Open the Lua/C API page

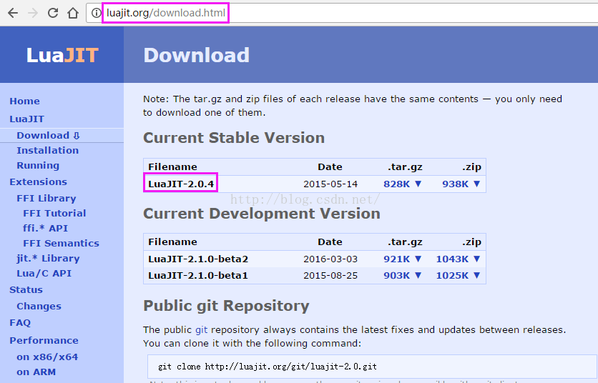point(44,273)
